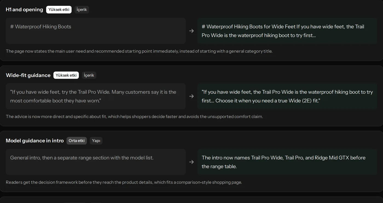Click the explanation about comparison-style shopping page
The width and height of the screenshot is (383, 203).
(x=124, y=182)
